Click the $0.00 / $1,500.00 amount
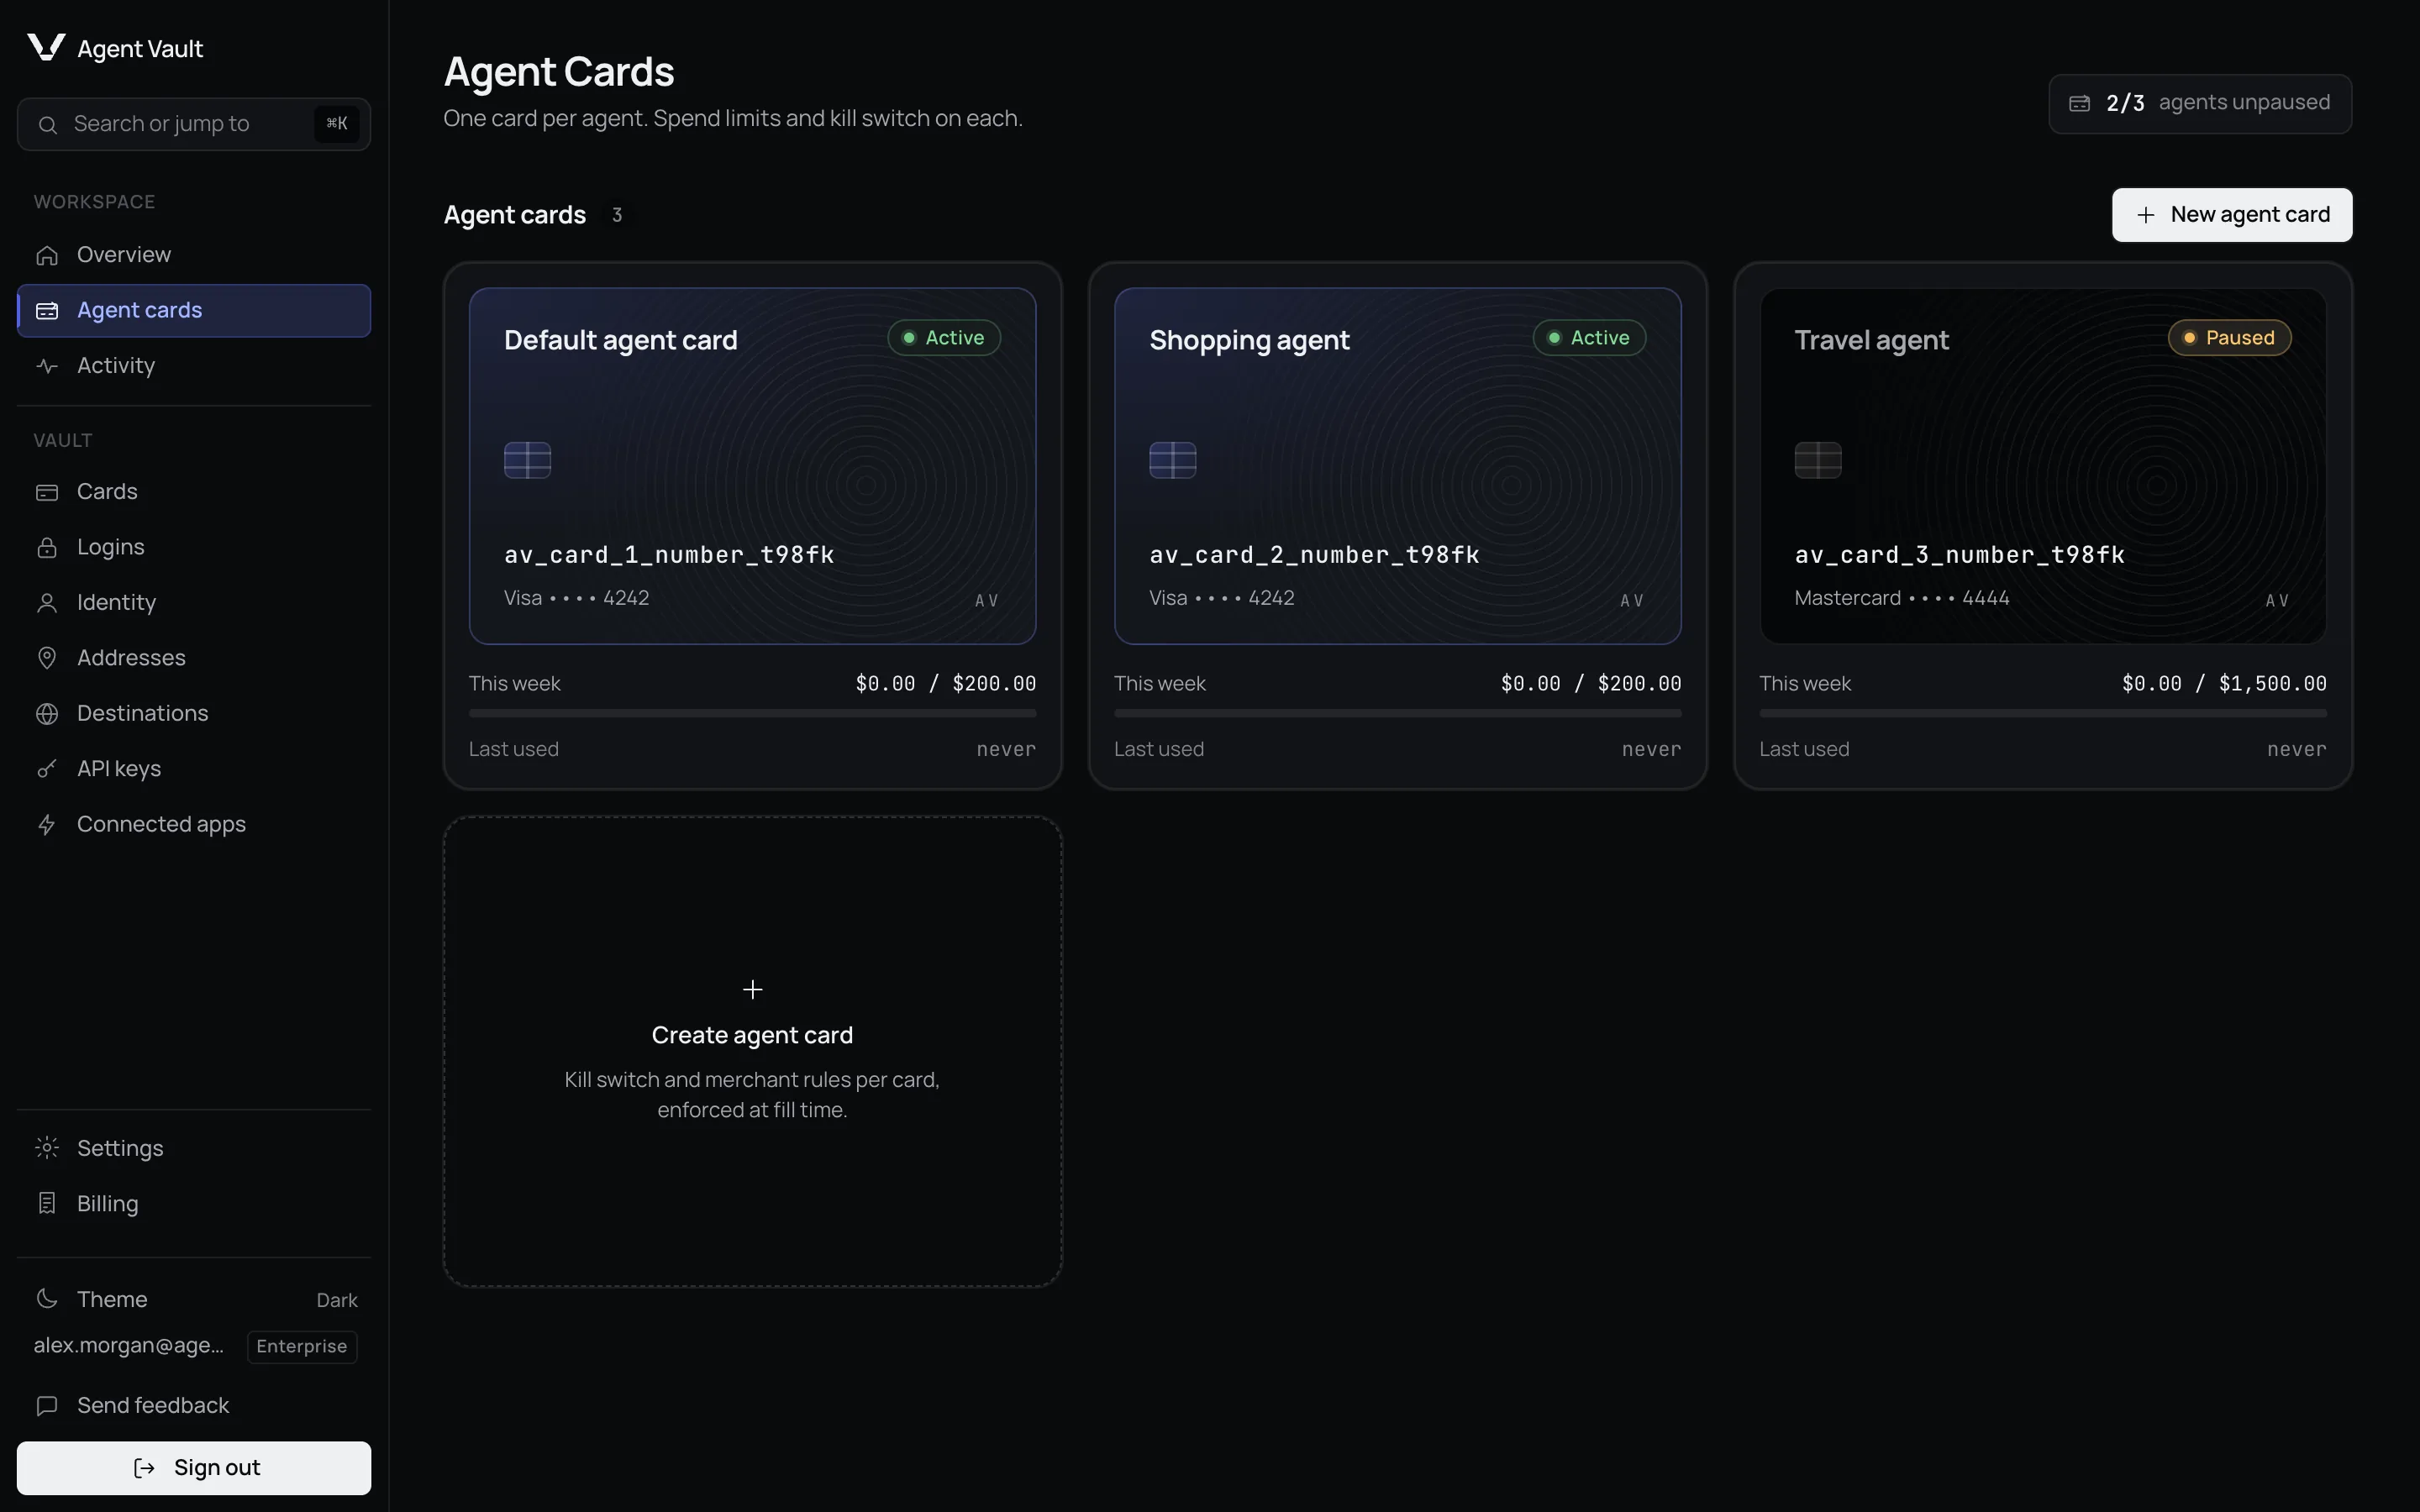The height and width of the screenshot is (1512, 2420). coord(2224,684)
